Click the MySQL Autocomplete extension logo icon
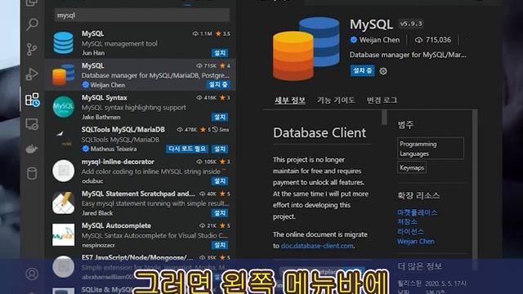This screenshot has width=523, height=294. click(x=64, y=234)
